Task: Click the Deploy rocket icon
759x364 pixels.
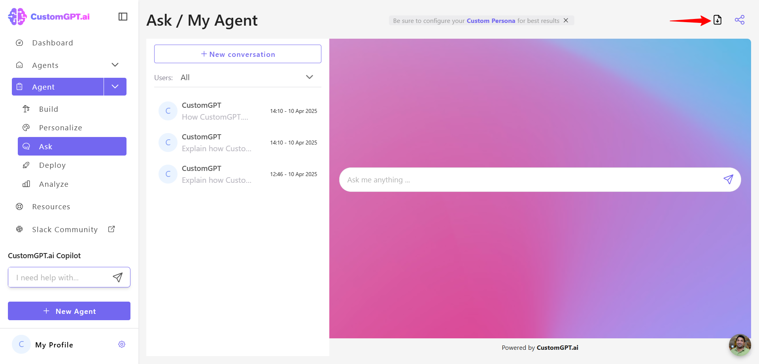Action: 26,165
